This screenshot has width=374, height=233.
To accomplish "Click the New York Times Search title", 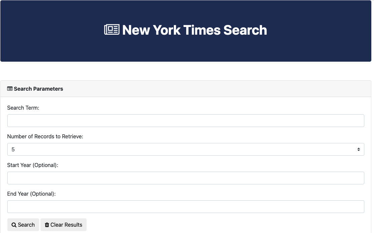I will point(195,30).
